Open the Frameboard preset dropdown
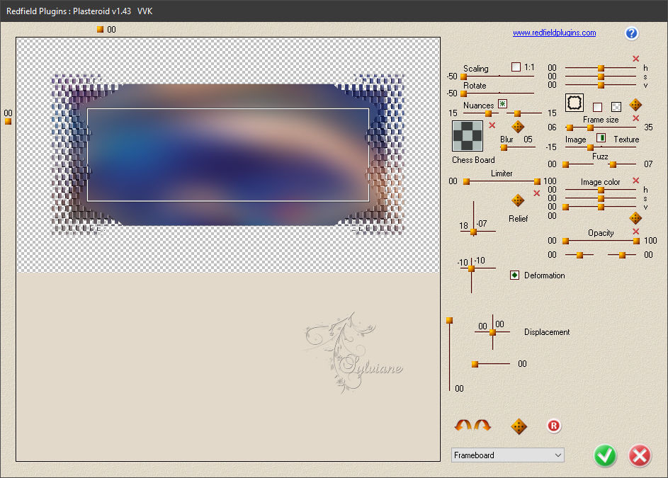This screenshot has width=668, height=478. 507,455
